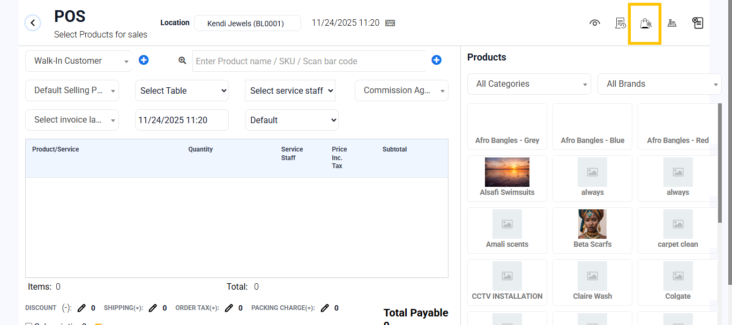732x325 pixels.
Task: Click the Subtotal column header
Action: (x=395, y=149)
